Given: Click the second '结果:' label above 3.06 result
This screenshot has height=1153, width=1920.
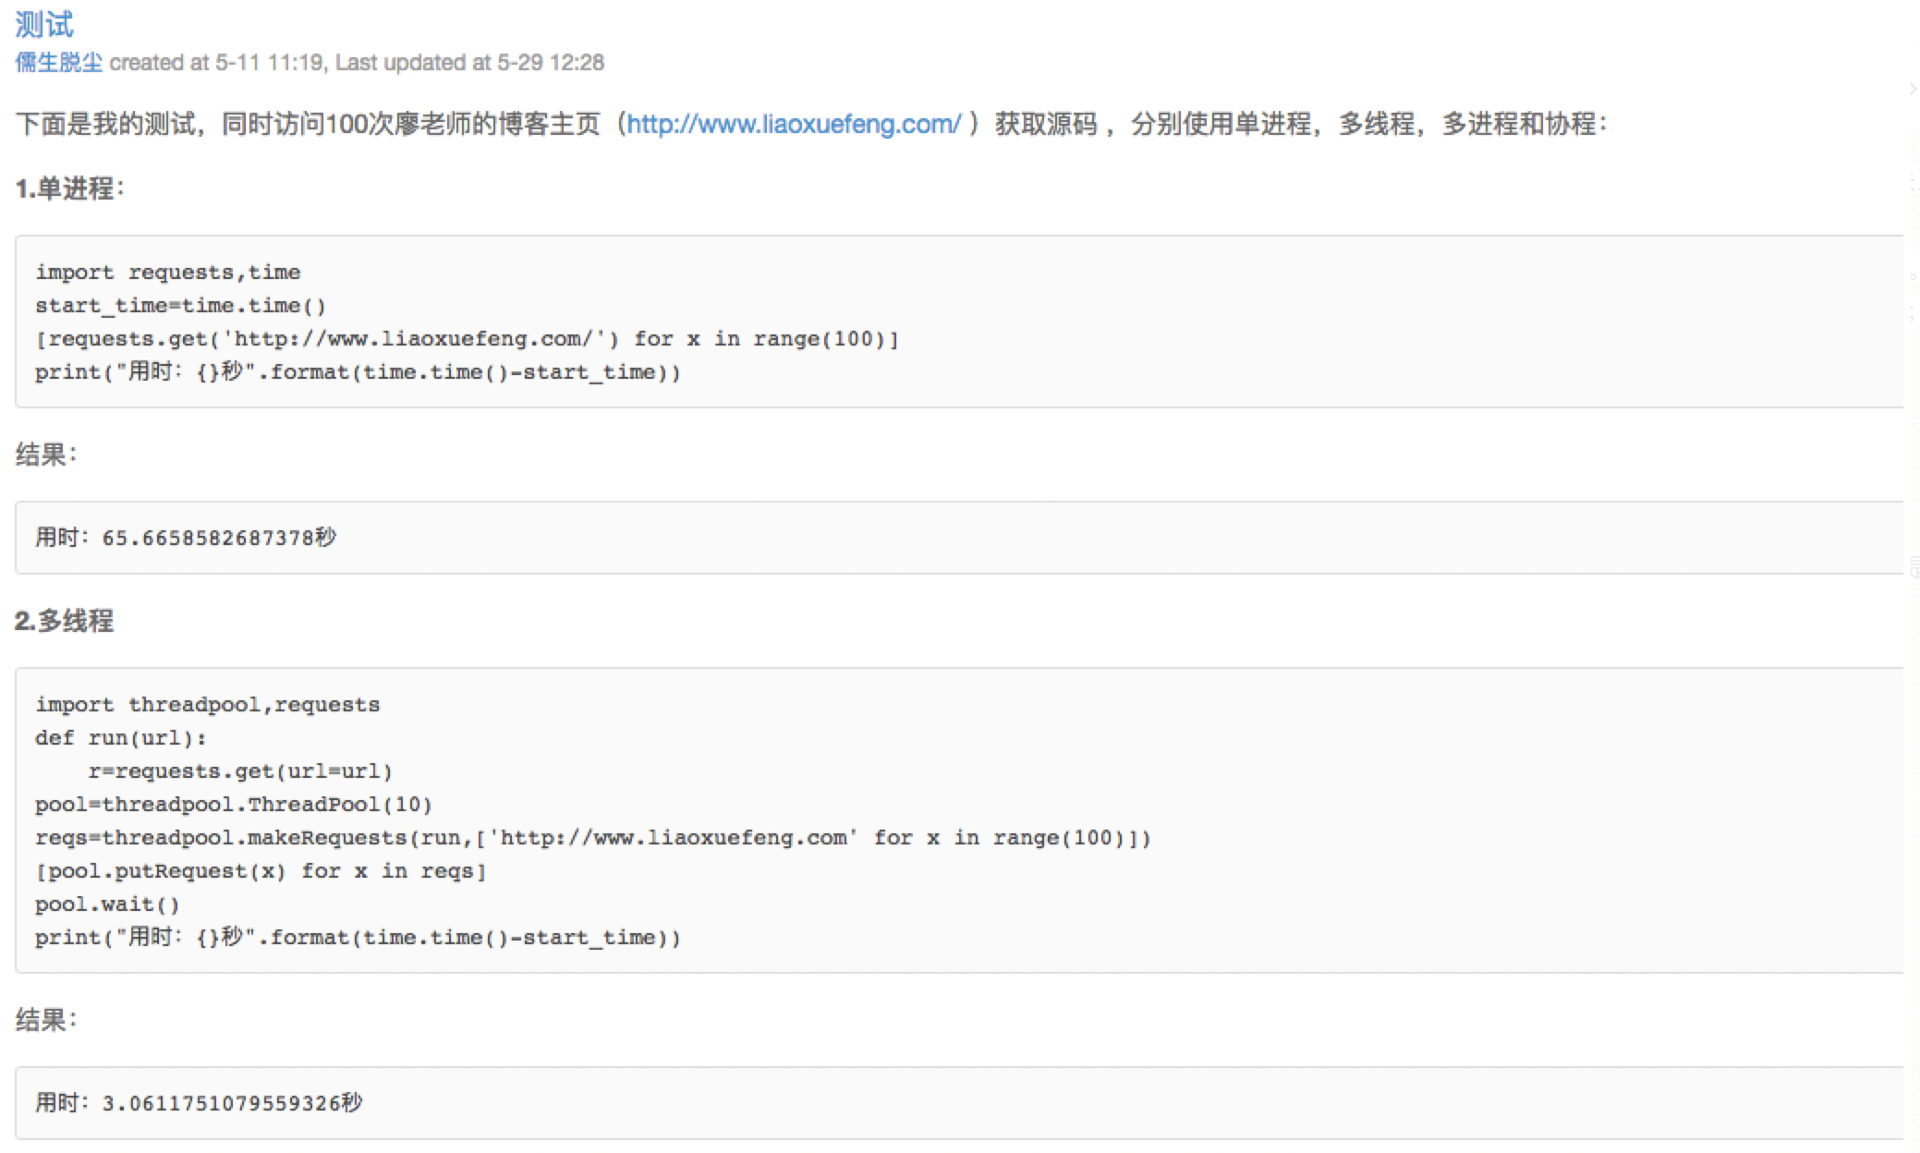Looking at the screenshot, I should pos(46,1020).
